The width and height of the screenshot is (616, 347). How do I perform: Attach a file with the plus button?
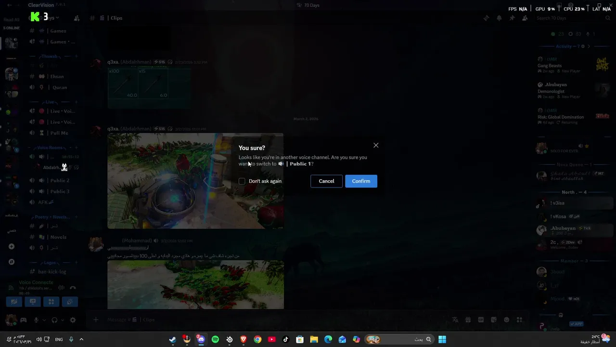tap(95, 320)
